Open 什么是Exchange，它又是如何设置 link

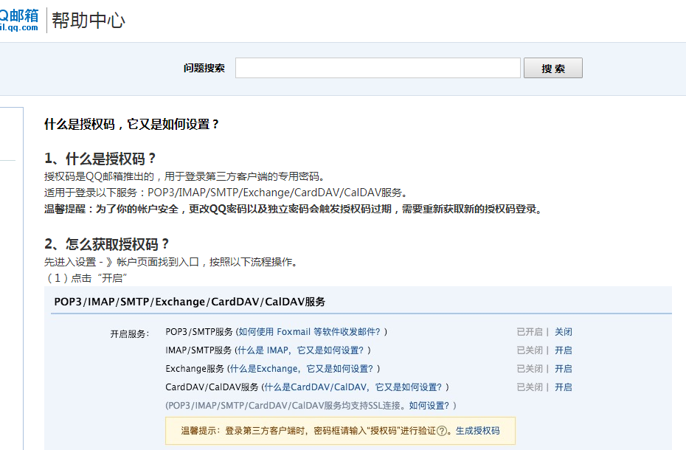coord(302,369)
